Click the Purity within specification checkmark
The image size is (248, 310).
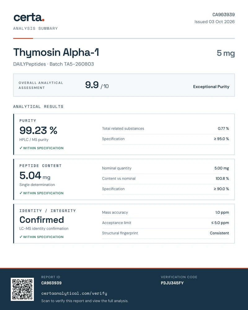[21, 148]
